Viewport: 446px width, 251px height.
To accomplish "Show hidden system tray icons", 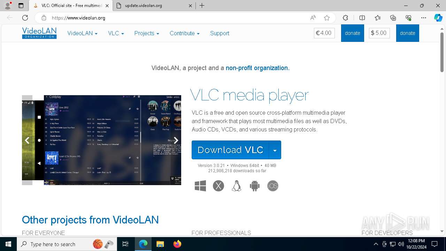I will click(376, 244).
